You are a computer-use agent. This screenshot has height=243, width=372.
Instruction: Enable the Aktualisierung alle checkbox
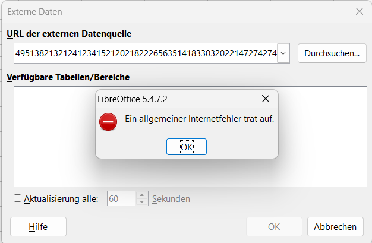[17, 198]
